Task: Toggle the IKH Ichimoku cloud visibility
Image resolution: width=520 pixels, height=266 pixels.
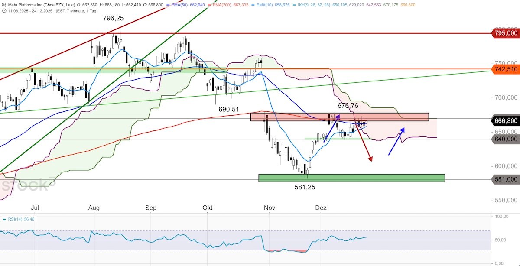Action: (x=312, y=4)
